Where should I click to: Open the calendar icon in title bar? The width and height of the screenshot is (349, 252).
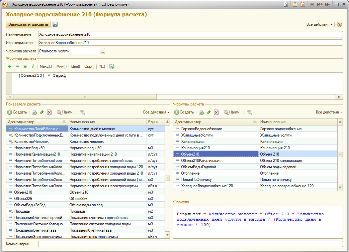click(302, 4)
